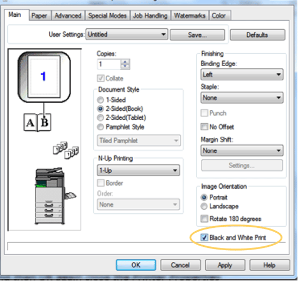This screenshot has width=298, height=281.
Task: Open the Watermarks tab
Action: tap(190, 16)
